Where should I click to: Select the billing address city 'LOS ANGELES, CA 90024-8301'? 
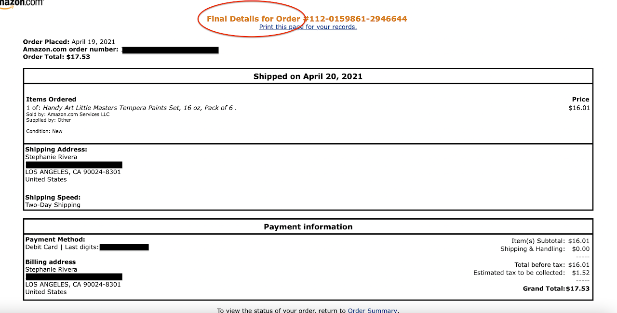[x=73, y=284]
